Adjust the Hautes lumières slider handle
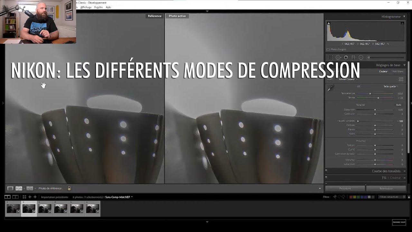 [x=358, y=121]
